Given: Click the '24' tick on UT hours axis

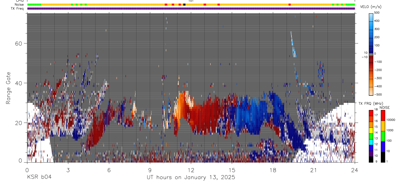Looking at the screenshot, I should click(355, 170).
